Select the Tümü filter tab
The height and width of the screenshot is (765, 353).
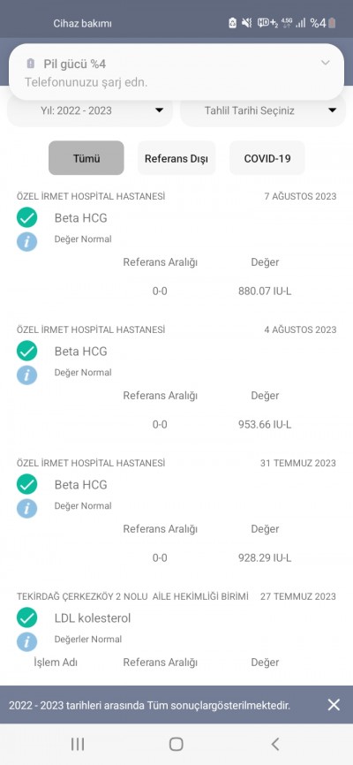[86, 158]
